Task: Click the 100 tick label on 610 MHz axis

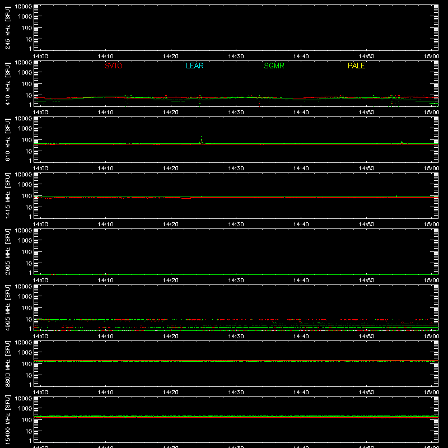Action: pos(27,140)
